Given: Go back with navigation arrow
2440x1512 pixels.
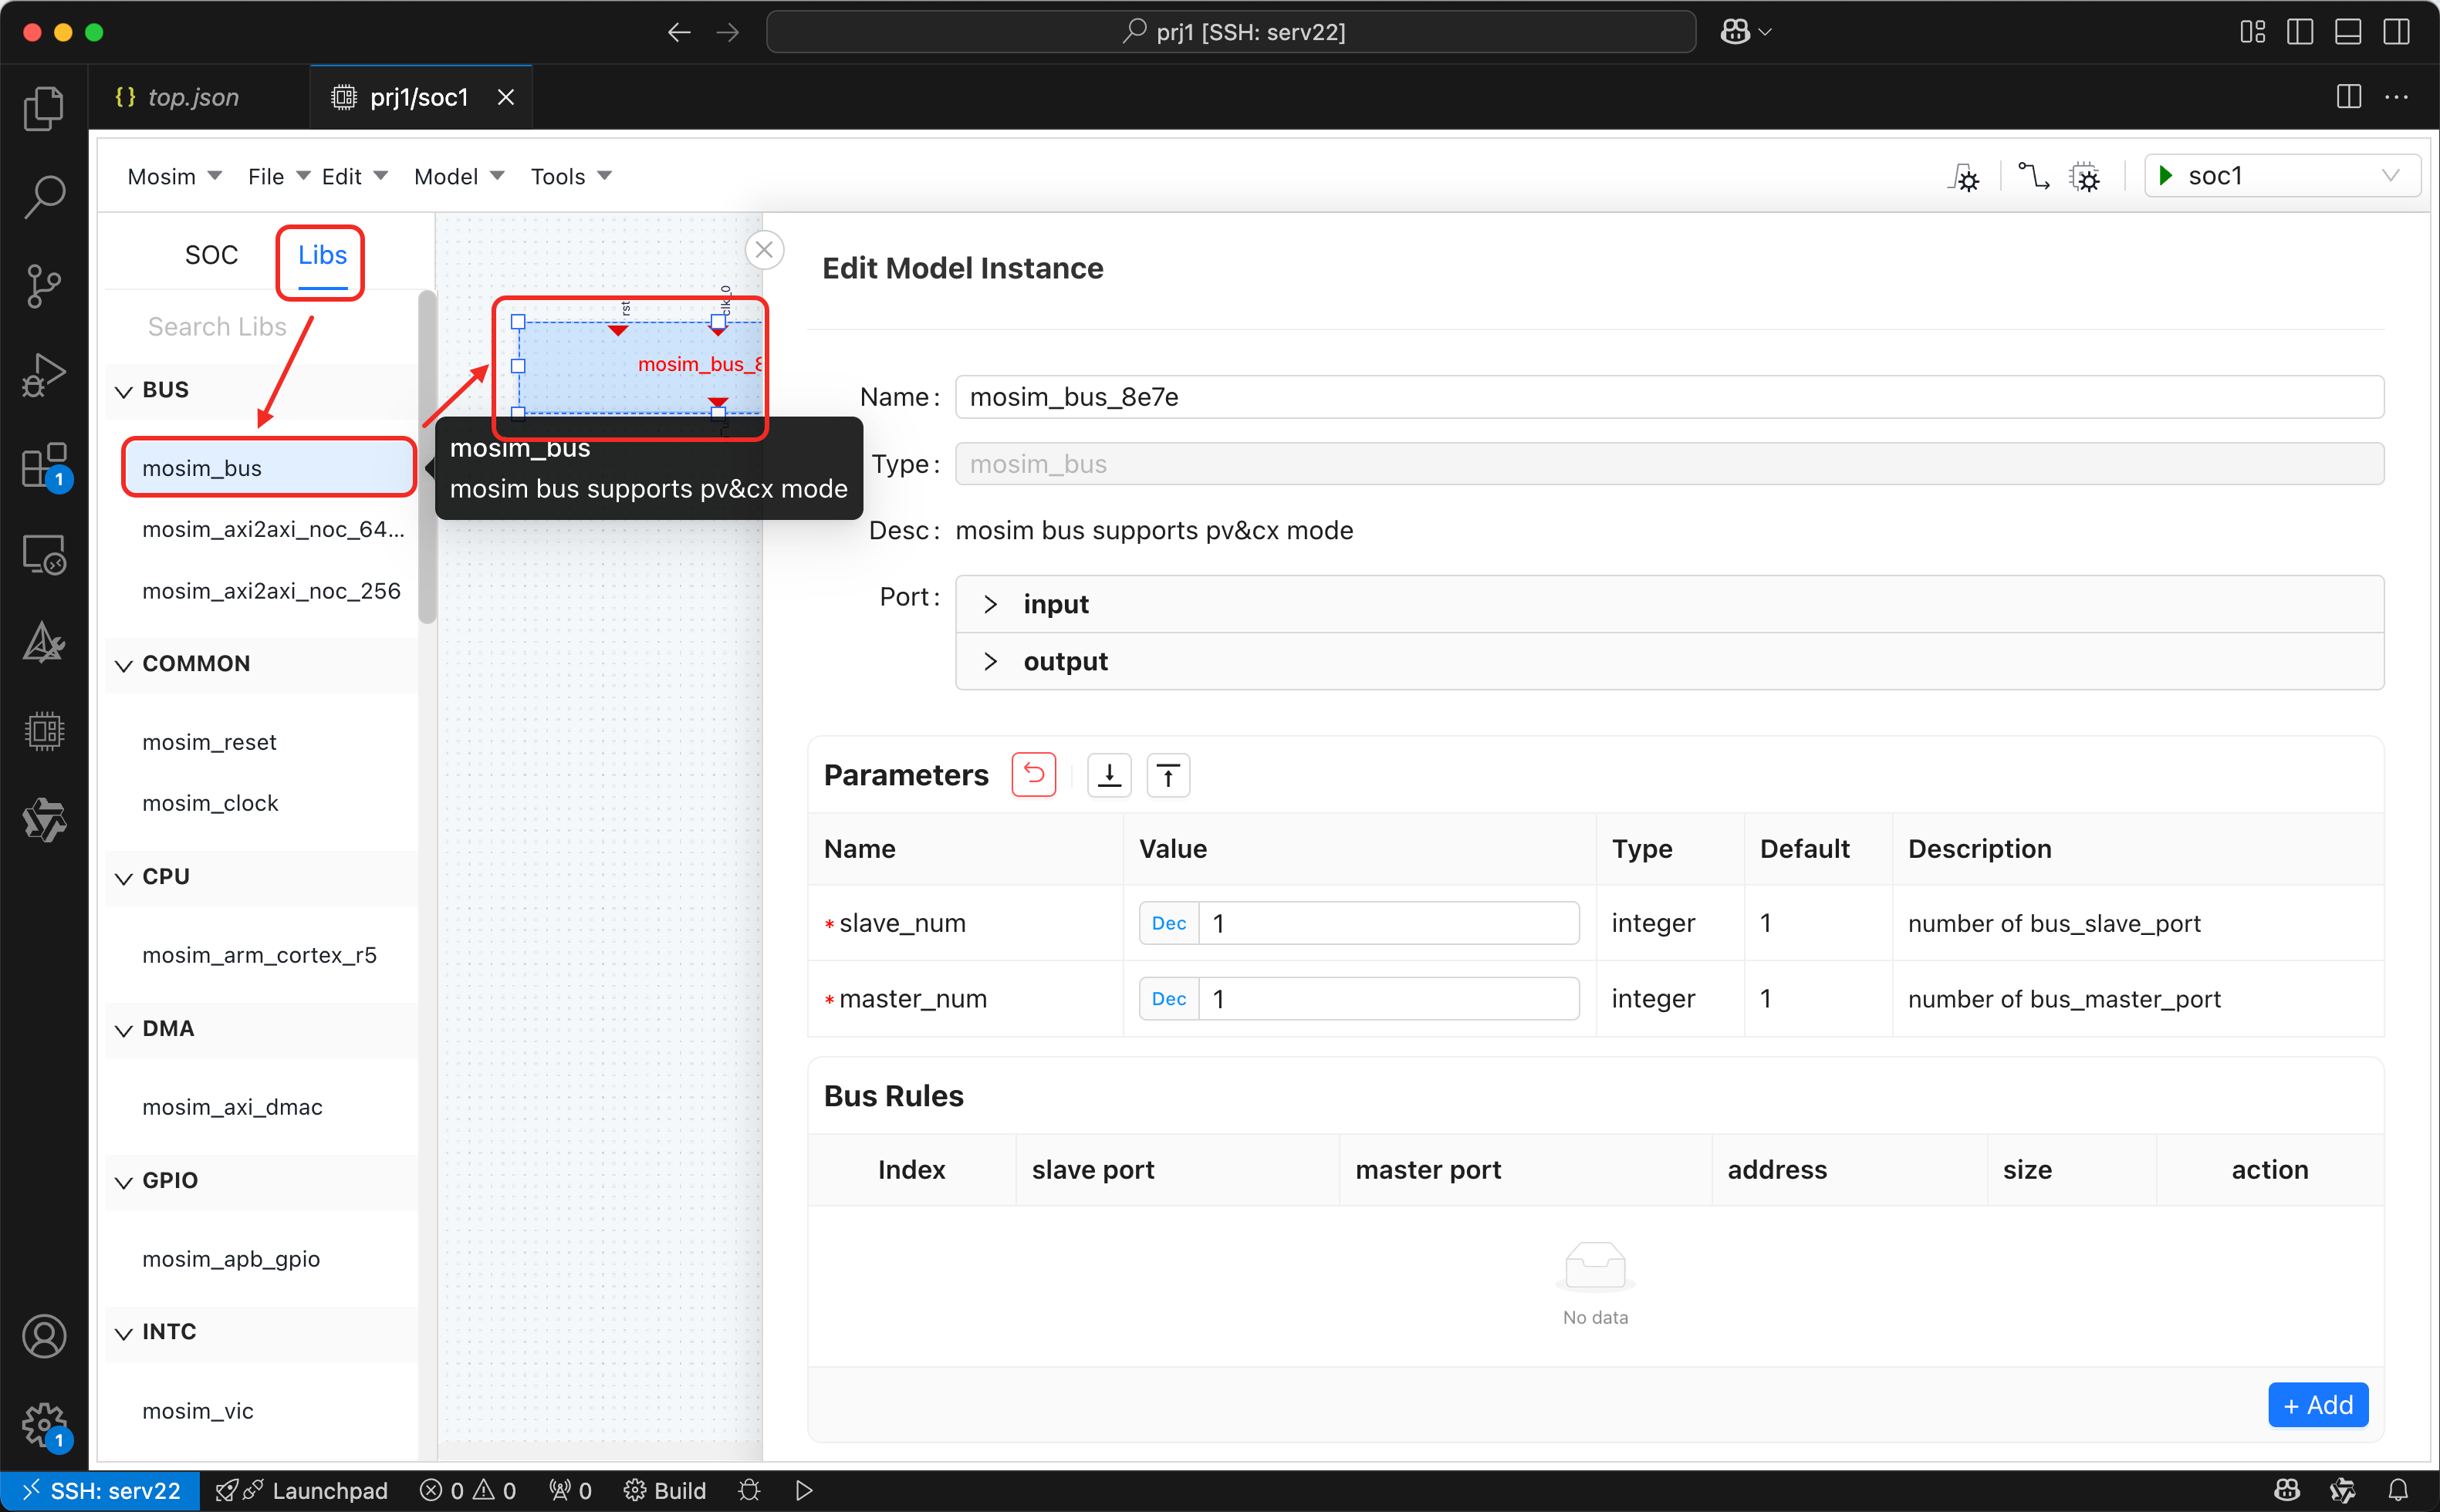Looking at the screenshot, I should coord(679,32).
